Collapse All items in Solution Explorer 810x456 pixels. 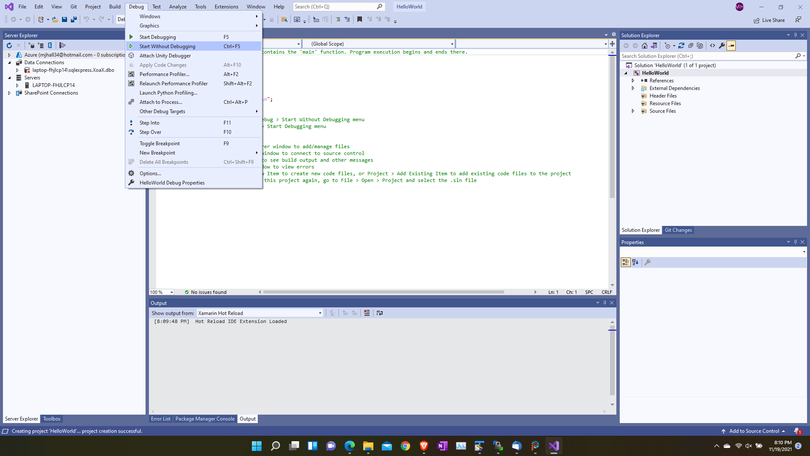691,46
